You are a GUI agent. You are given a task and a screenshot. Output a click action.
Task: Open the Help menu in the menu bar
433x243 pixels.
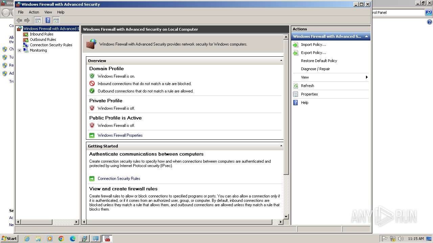61,12
